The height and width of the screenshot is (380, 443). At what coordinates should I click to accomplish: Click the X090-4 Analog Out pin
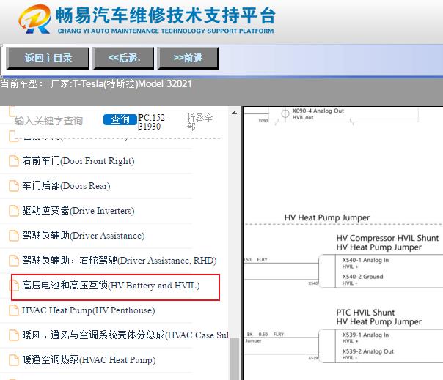[x=318, y=111]
